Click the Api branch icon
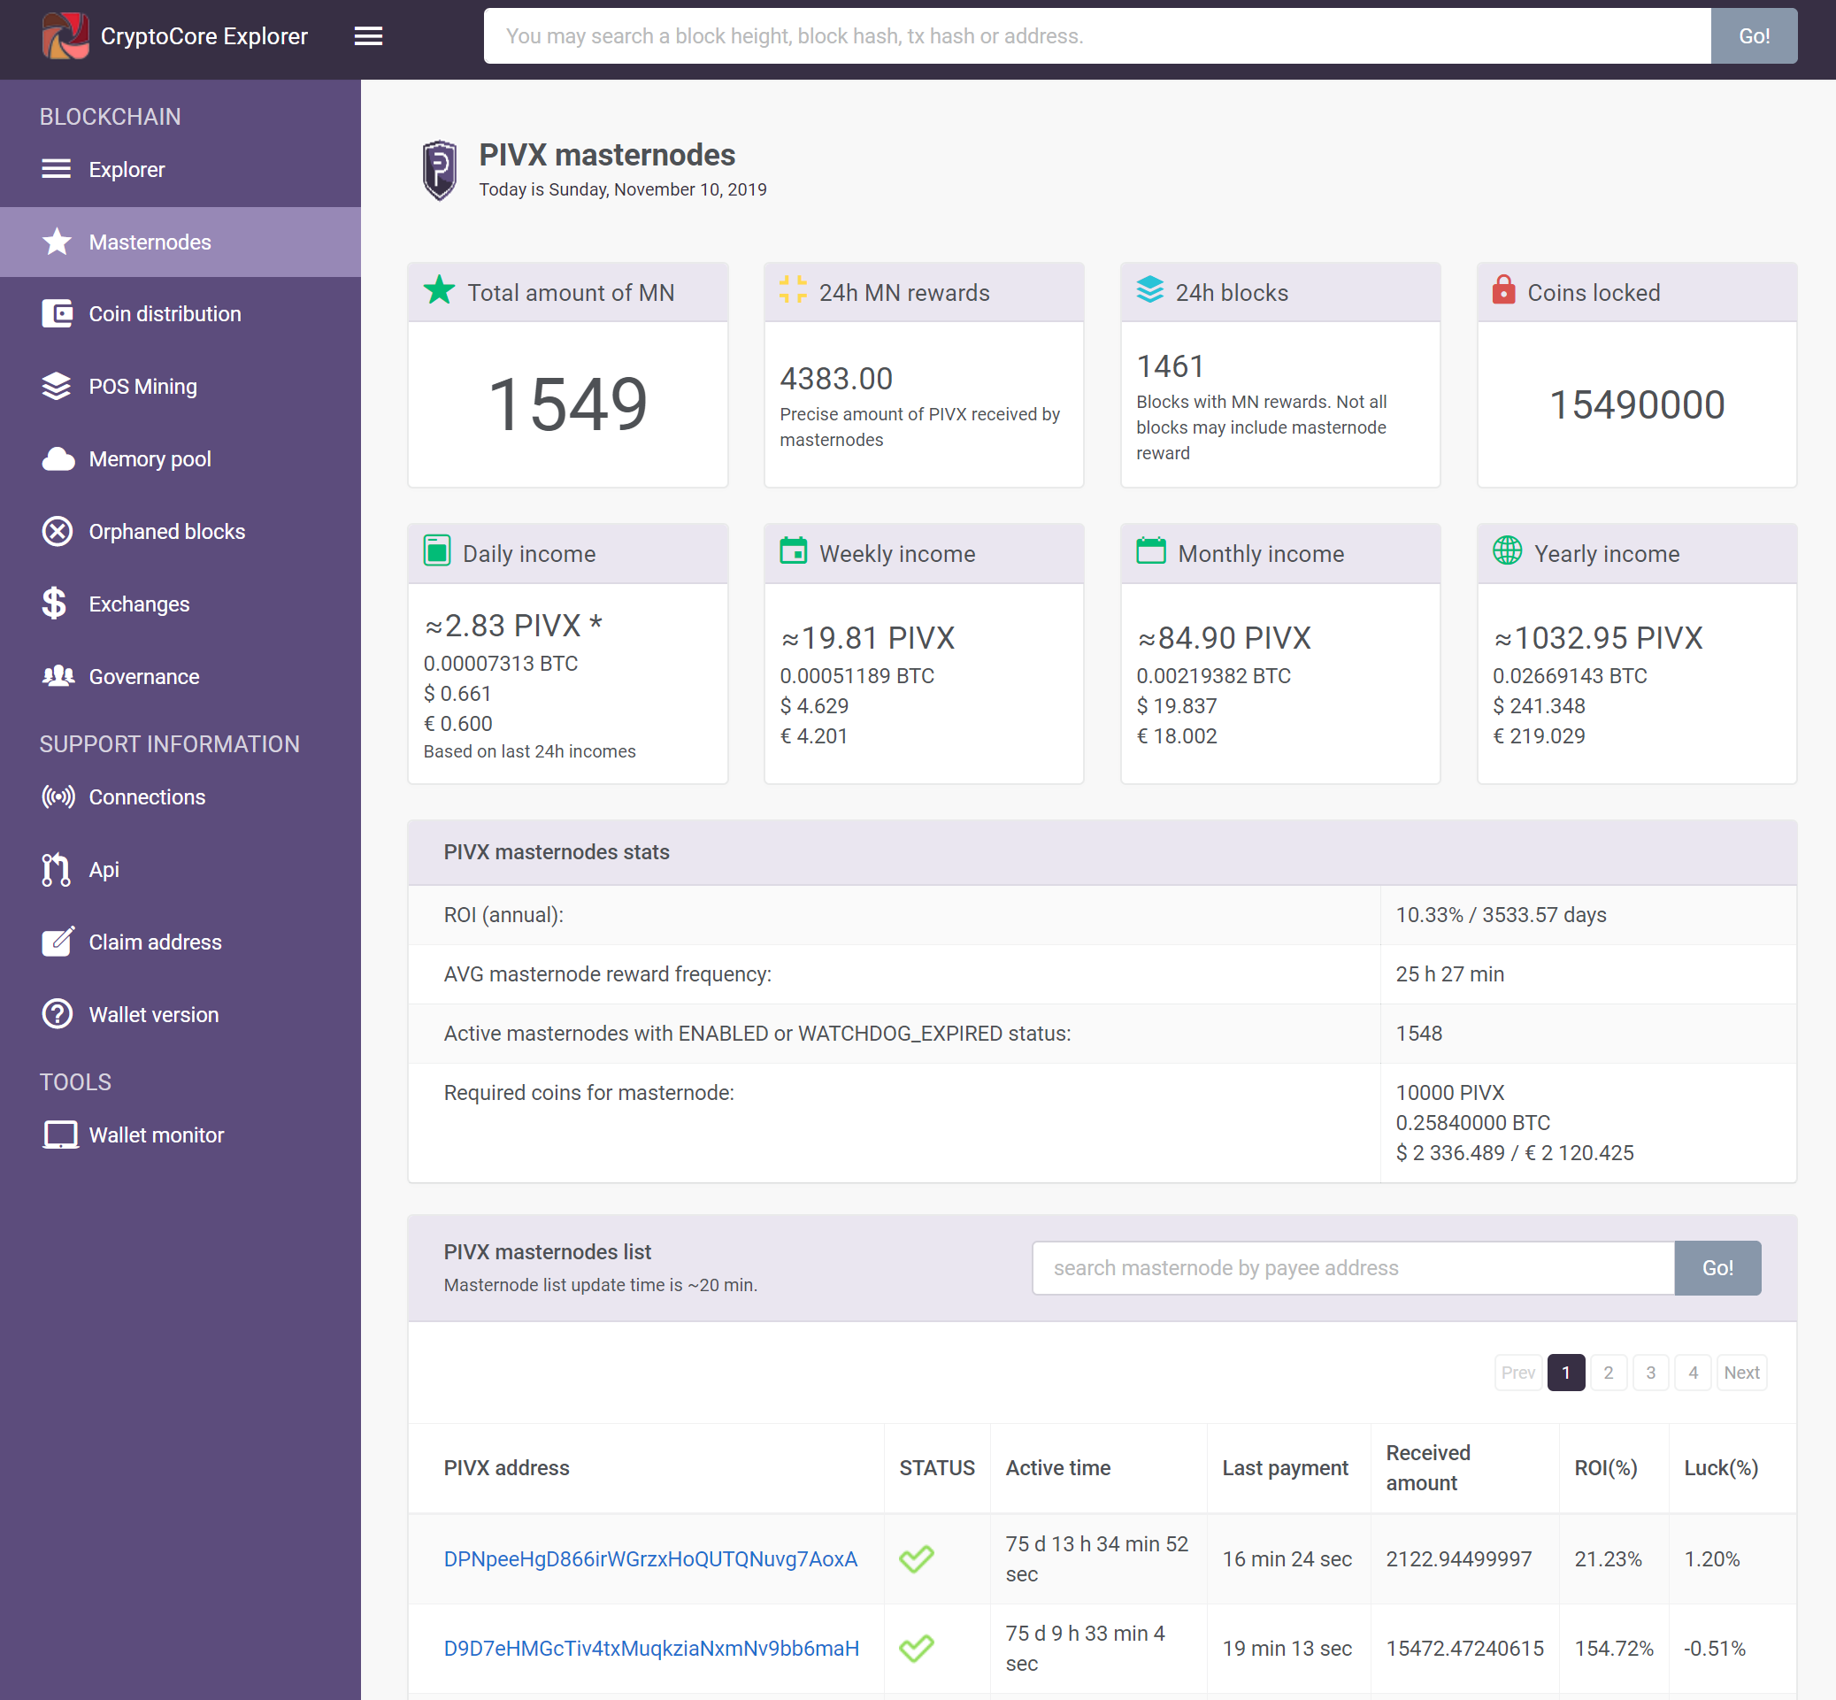The image size is (1836, 1700). [x=56, y=869]
